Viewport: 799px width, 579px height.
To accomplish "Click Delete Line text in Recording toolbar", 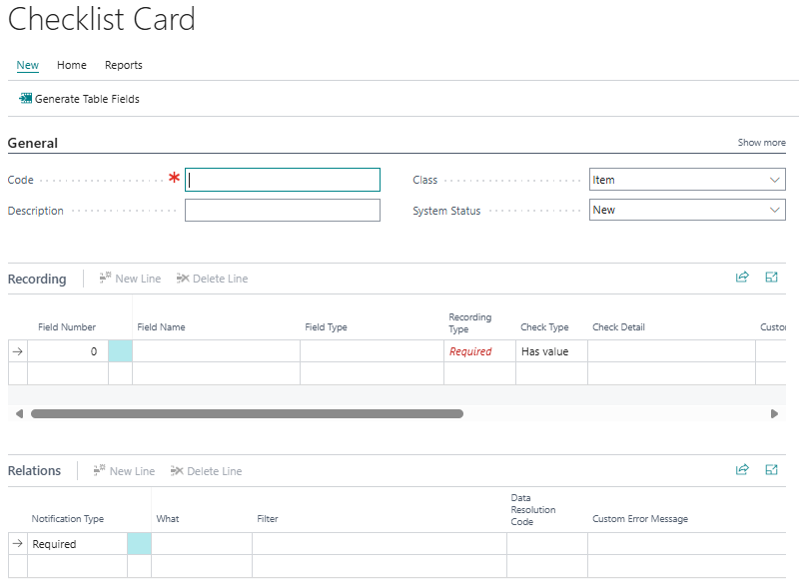I will click(x=220, y=279).
